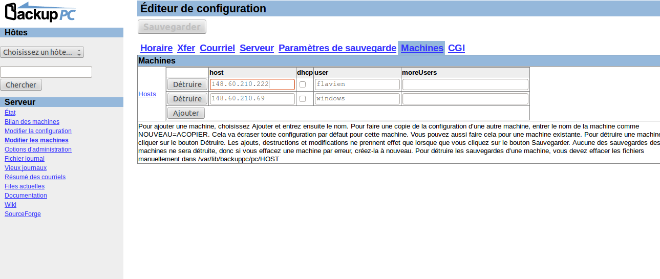Open the Documentation link in sidebar
660x279 pixels.
26,196
